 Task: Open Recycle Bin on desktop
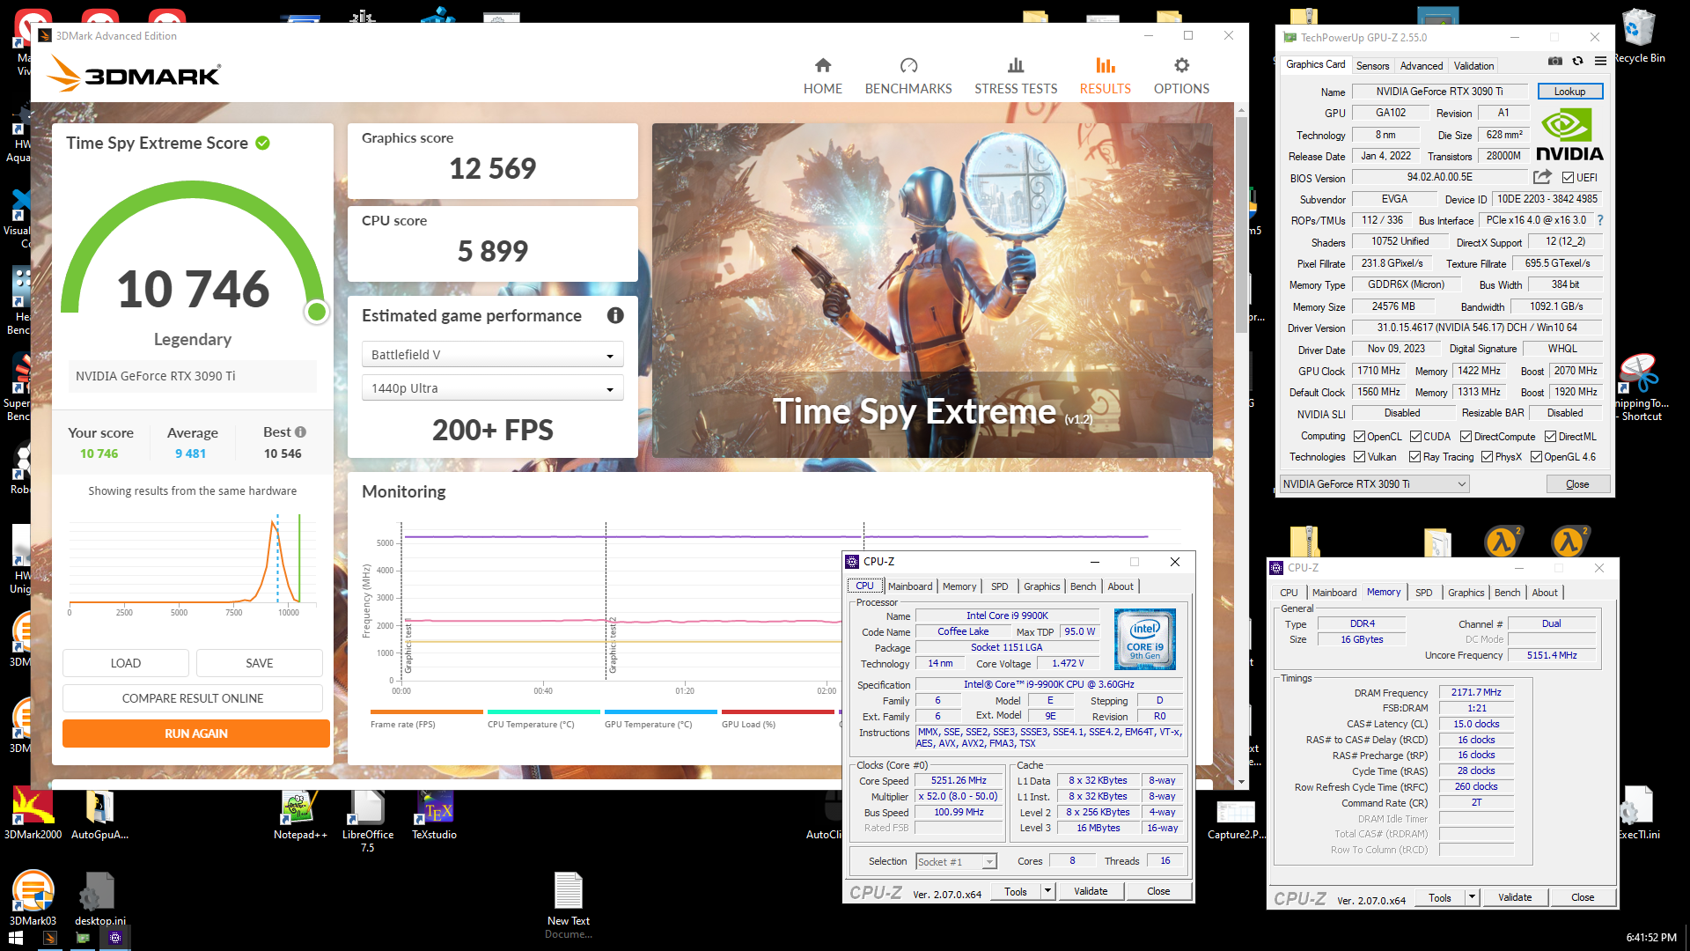coord(1639,35)
